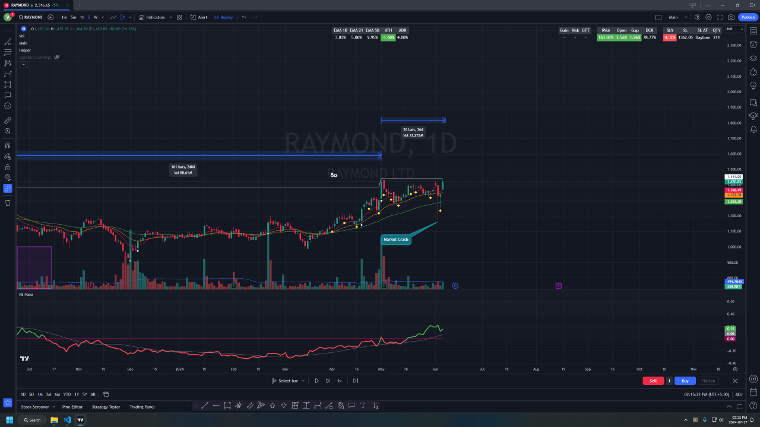Enter fullscreen chart mode
This screenshot has width=760, height=427.
[x=720, y=17]
